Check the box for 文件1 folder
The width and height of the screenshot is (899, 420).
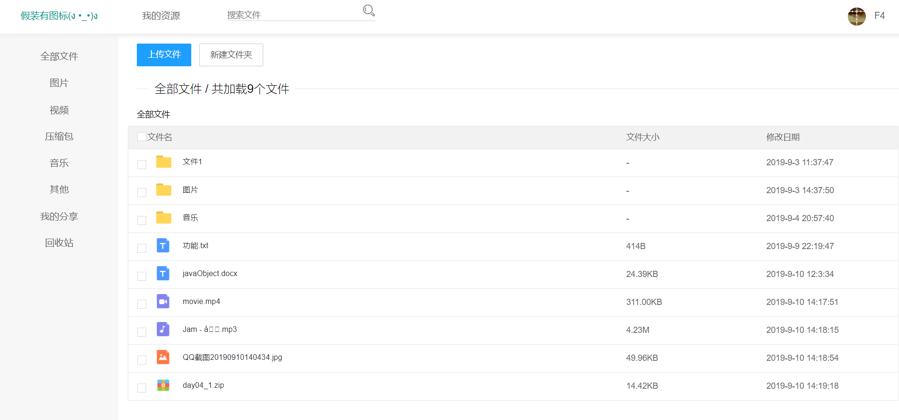pos(142,164)
